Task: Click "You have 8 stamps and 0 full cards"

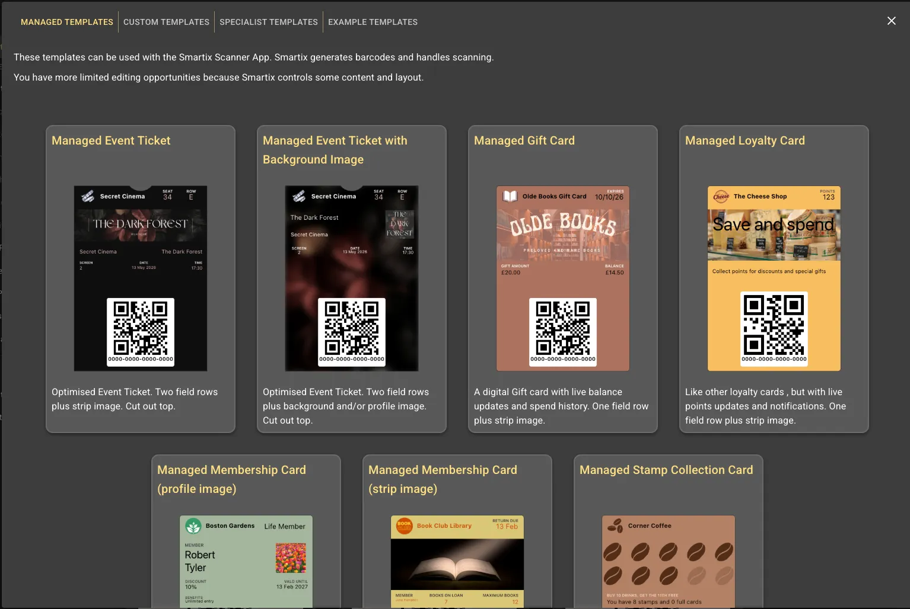Action: [654, 602]
